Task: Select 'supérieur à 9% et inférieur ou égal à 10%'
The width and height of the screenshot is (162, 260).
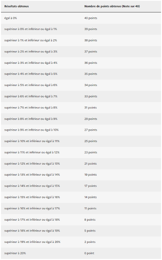Action: click(31, 130)
